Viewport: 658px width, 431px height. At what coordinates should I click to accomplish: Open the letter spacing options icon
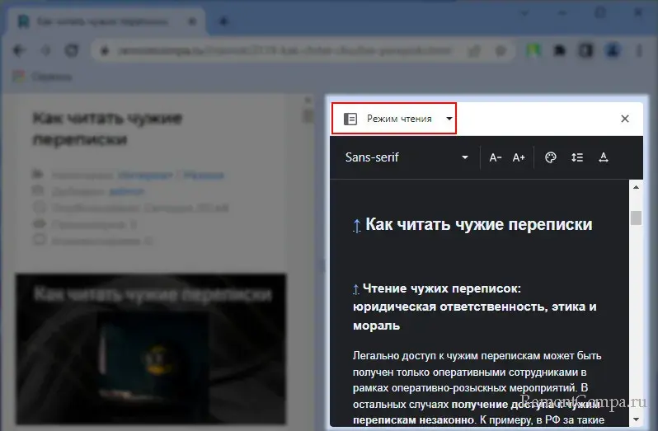click(x=603, y=157)
